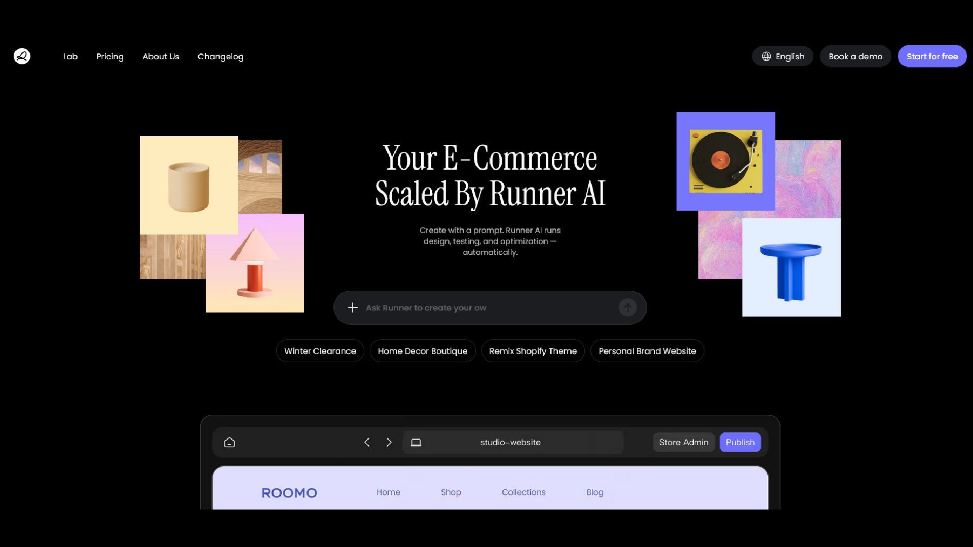Click the plus attachment icon in prompt bar

click(x=353, y=307)
